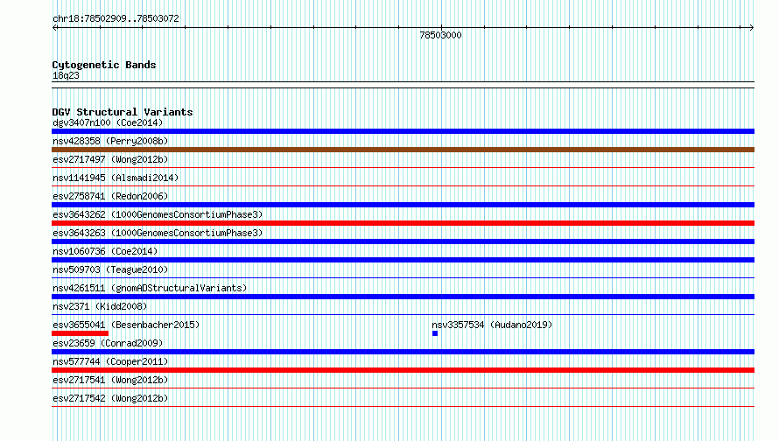Select the blue bar under nsv4261511
This screenshot has width=779, height=441.
pyautogui.click(x=403, y=297)
